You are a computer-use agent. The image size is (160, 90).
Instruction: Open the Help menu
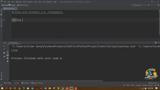coord(55,2)
